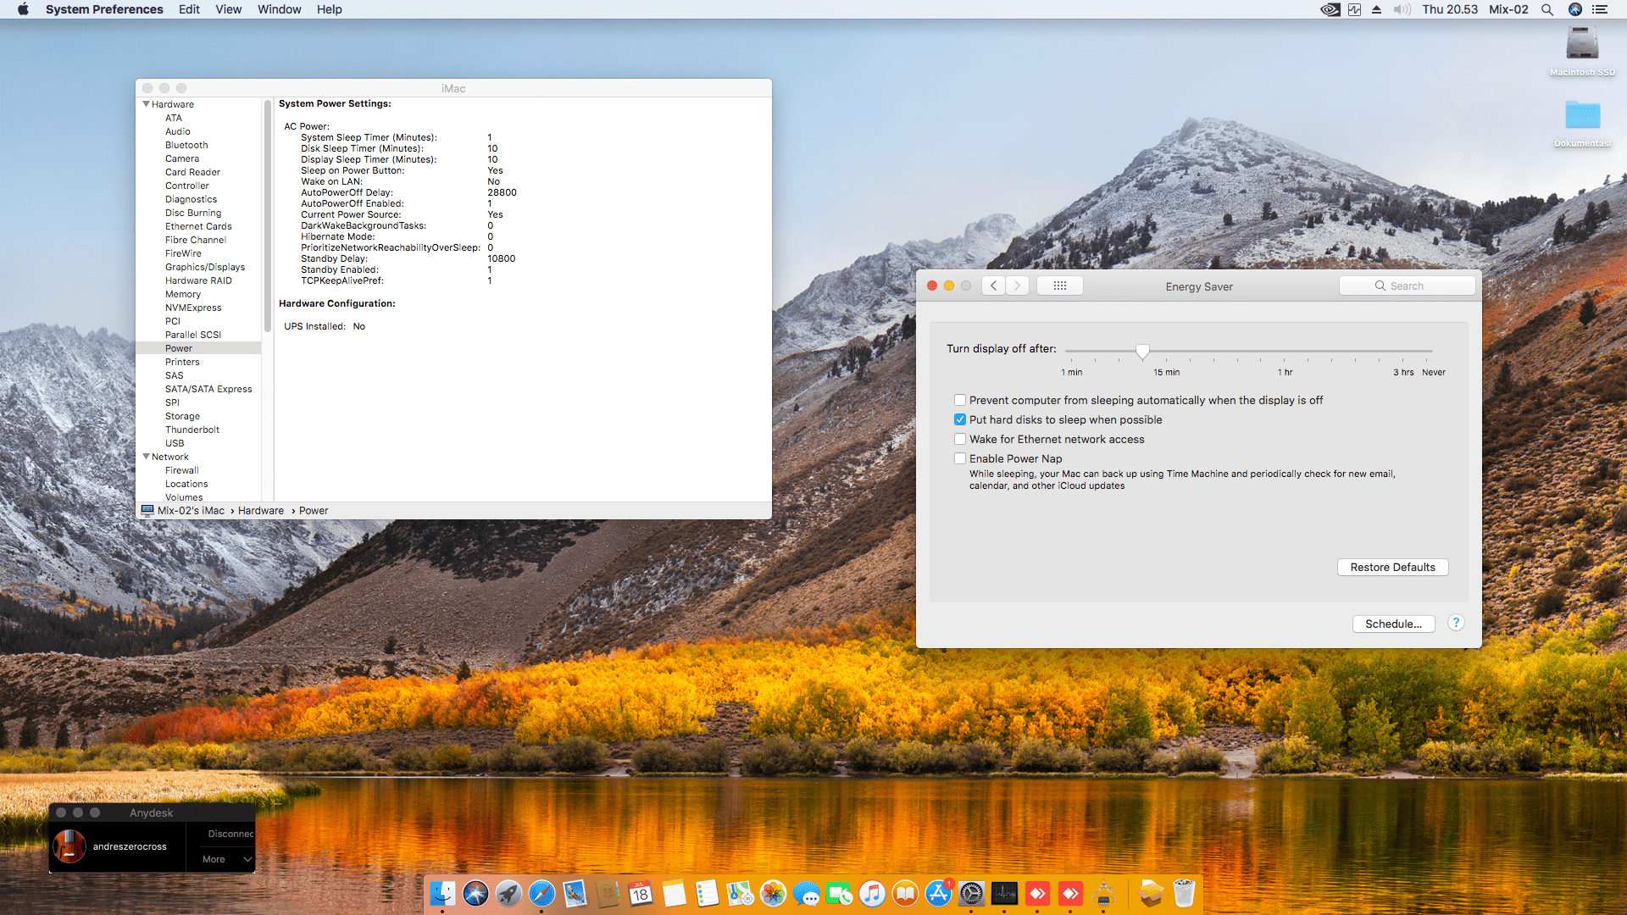Open the Window menu in menu bar
The width and height of the screenshot is (1627, 915).
279,9
